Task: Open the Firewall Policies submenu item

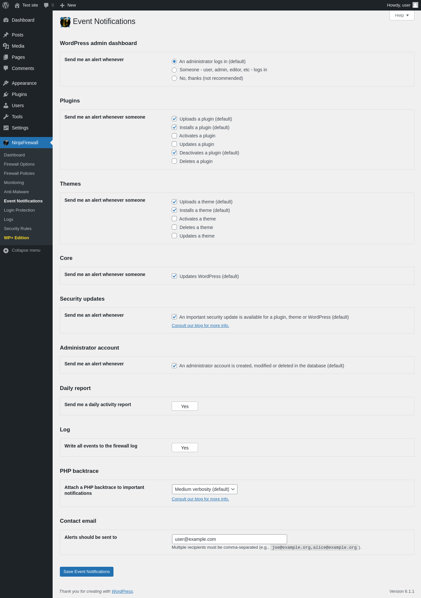Action: pyautogui.click(x=19, y=173)
